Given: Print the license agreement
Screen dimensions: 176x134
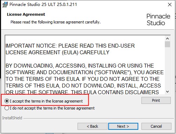Looking at the screenshot, I should click(156, 100).
